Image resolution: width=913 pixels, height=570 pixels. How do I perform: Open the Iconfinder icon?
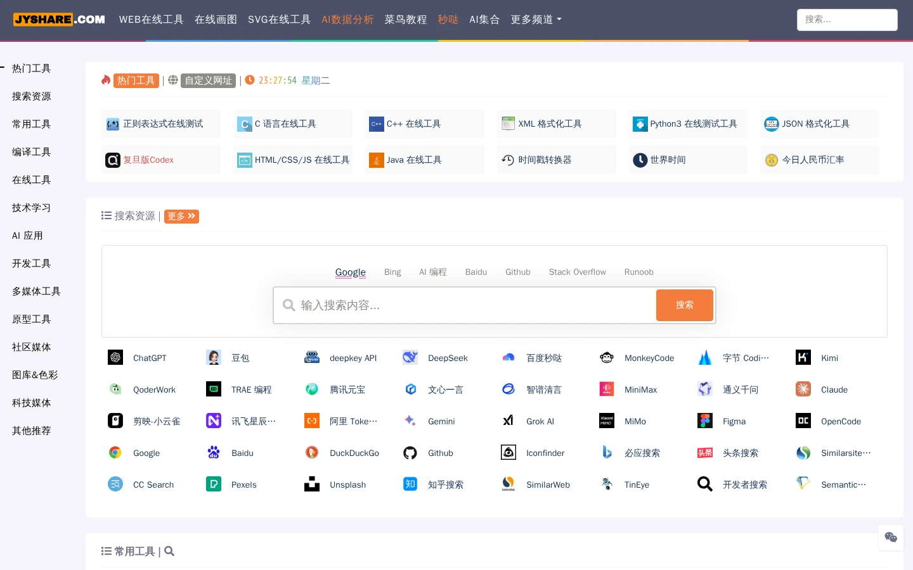[x=508, y=453]
